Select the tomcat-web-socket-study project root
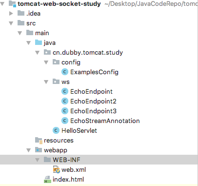Image resolution: width=198 pixels, height=186 pixels. (59, 3)
